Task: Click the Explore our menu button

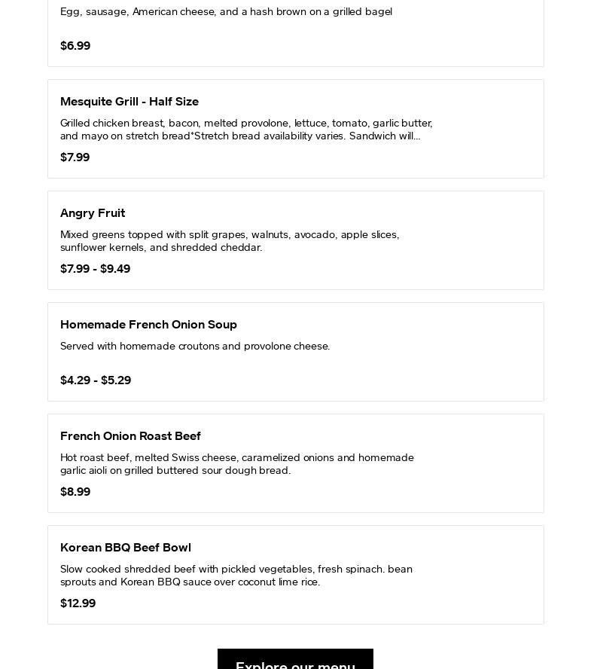Action: pyautogui.click(x=295, y=661)
